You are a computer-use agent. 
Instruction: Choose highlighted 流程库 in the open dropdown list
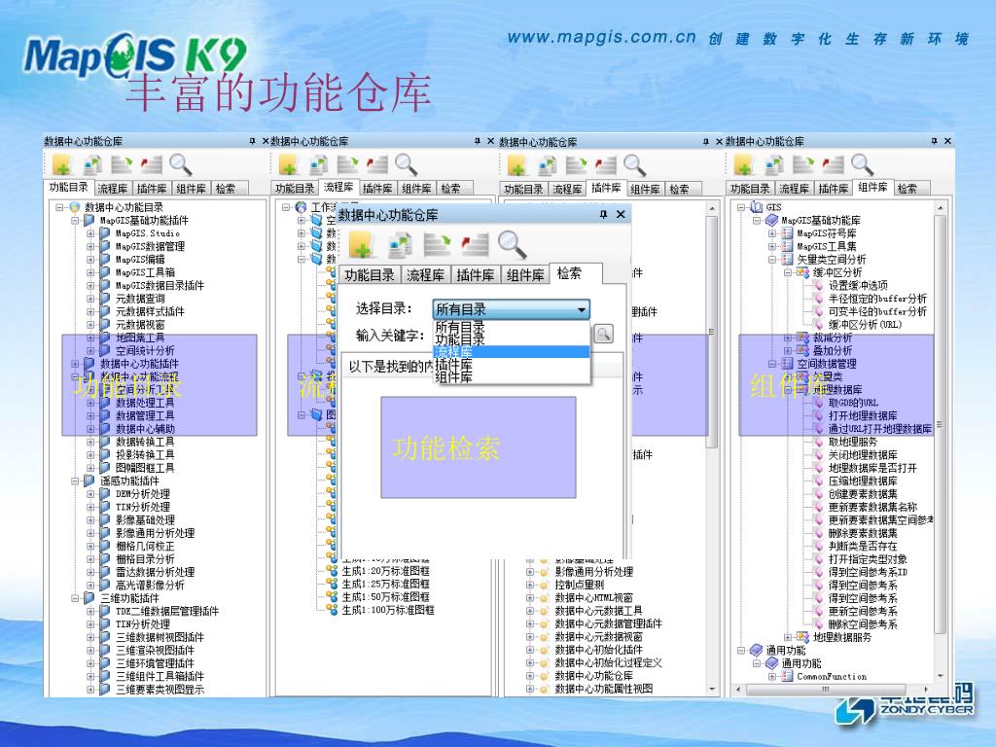pos(512,352)
